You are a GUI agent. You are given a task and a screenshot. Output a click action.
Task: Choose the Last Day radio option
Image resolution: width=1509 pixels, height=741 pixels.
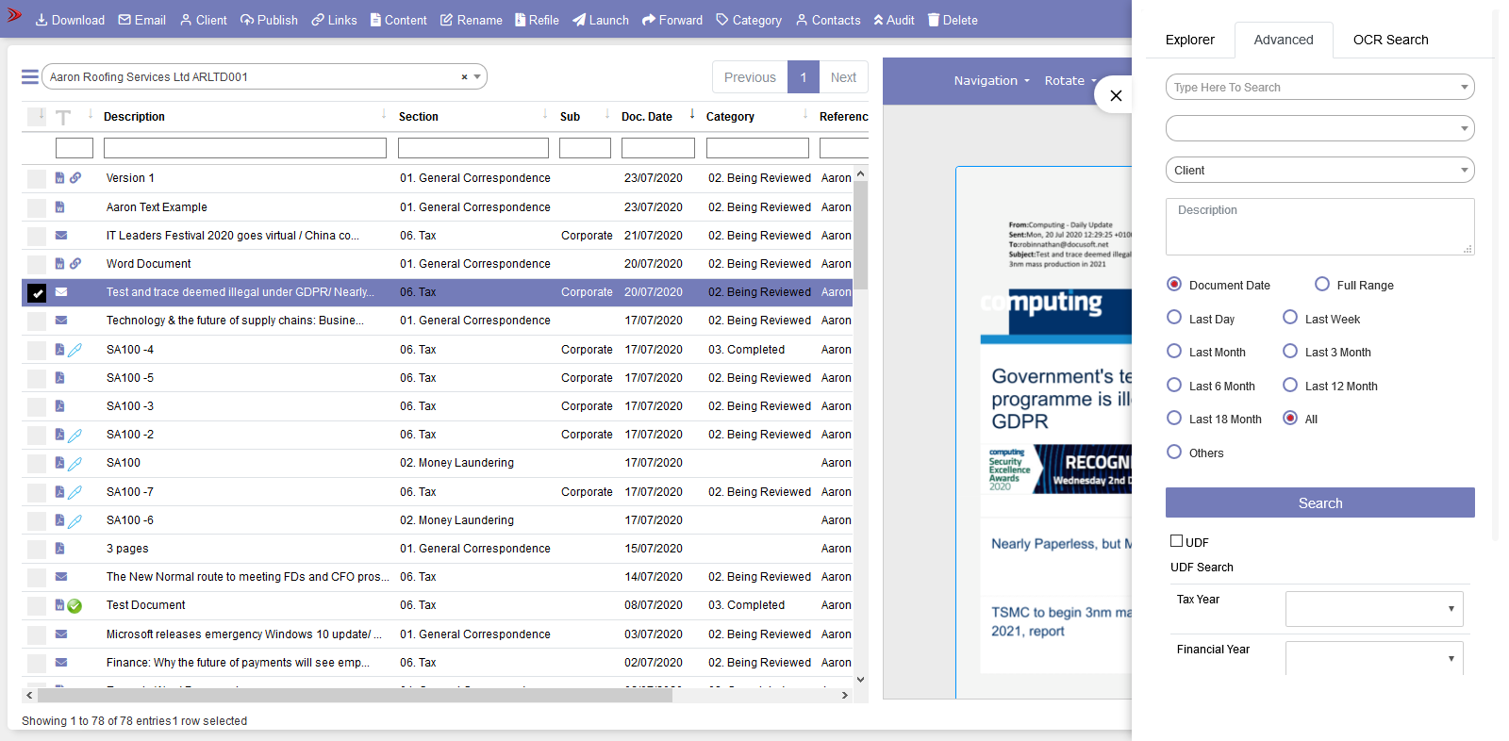(x=1174, y=318)
